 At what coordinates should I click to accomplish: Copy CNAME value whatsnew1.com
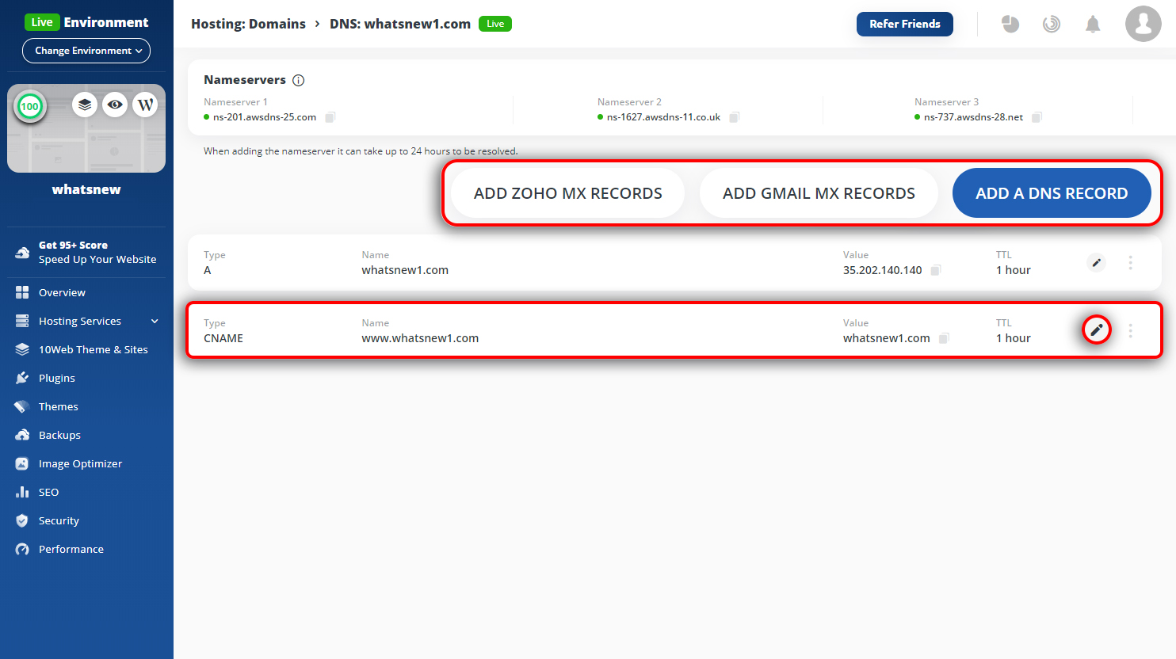944,338
